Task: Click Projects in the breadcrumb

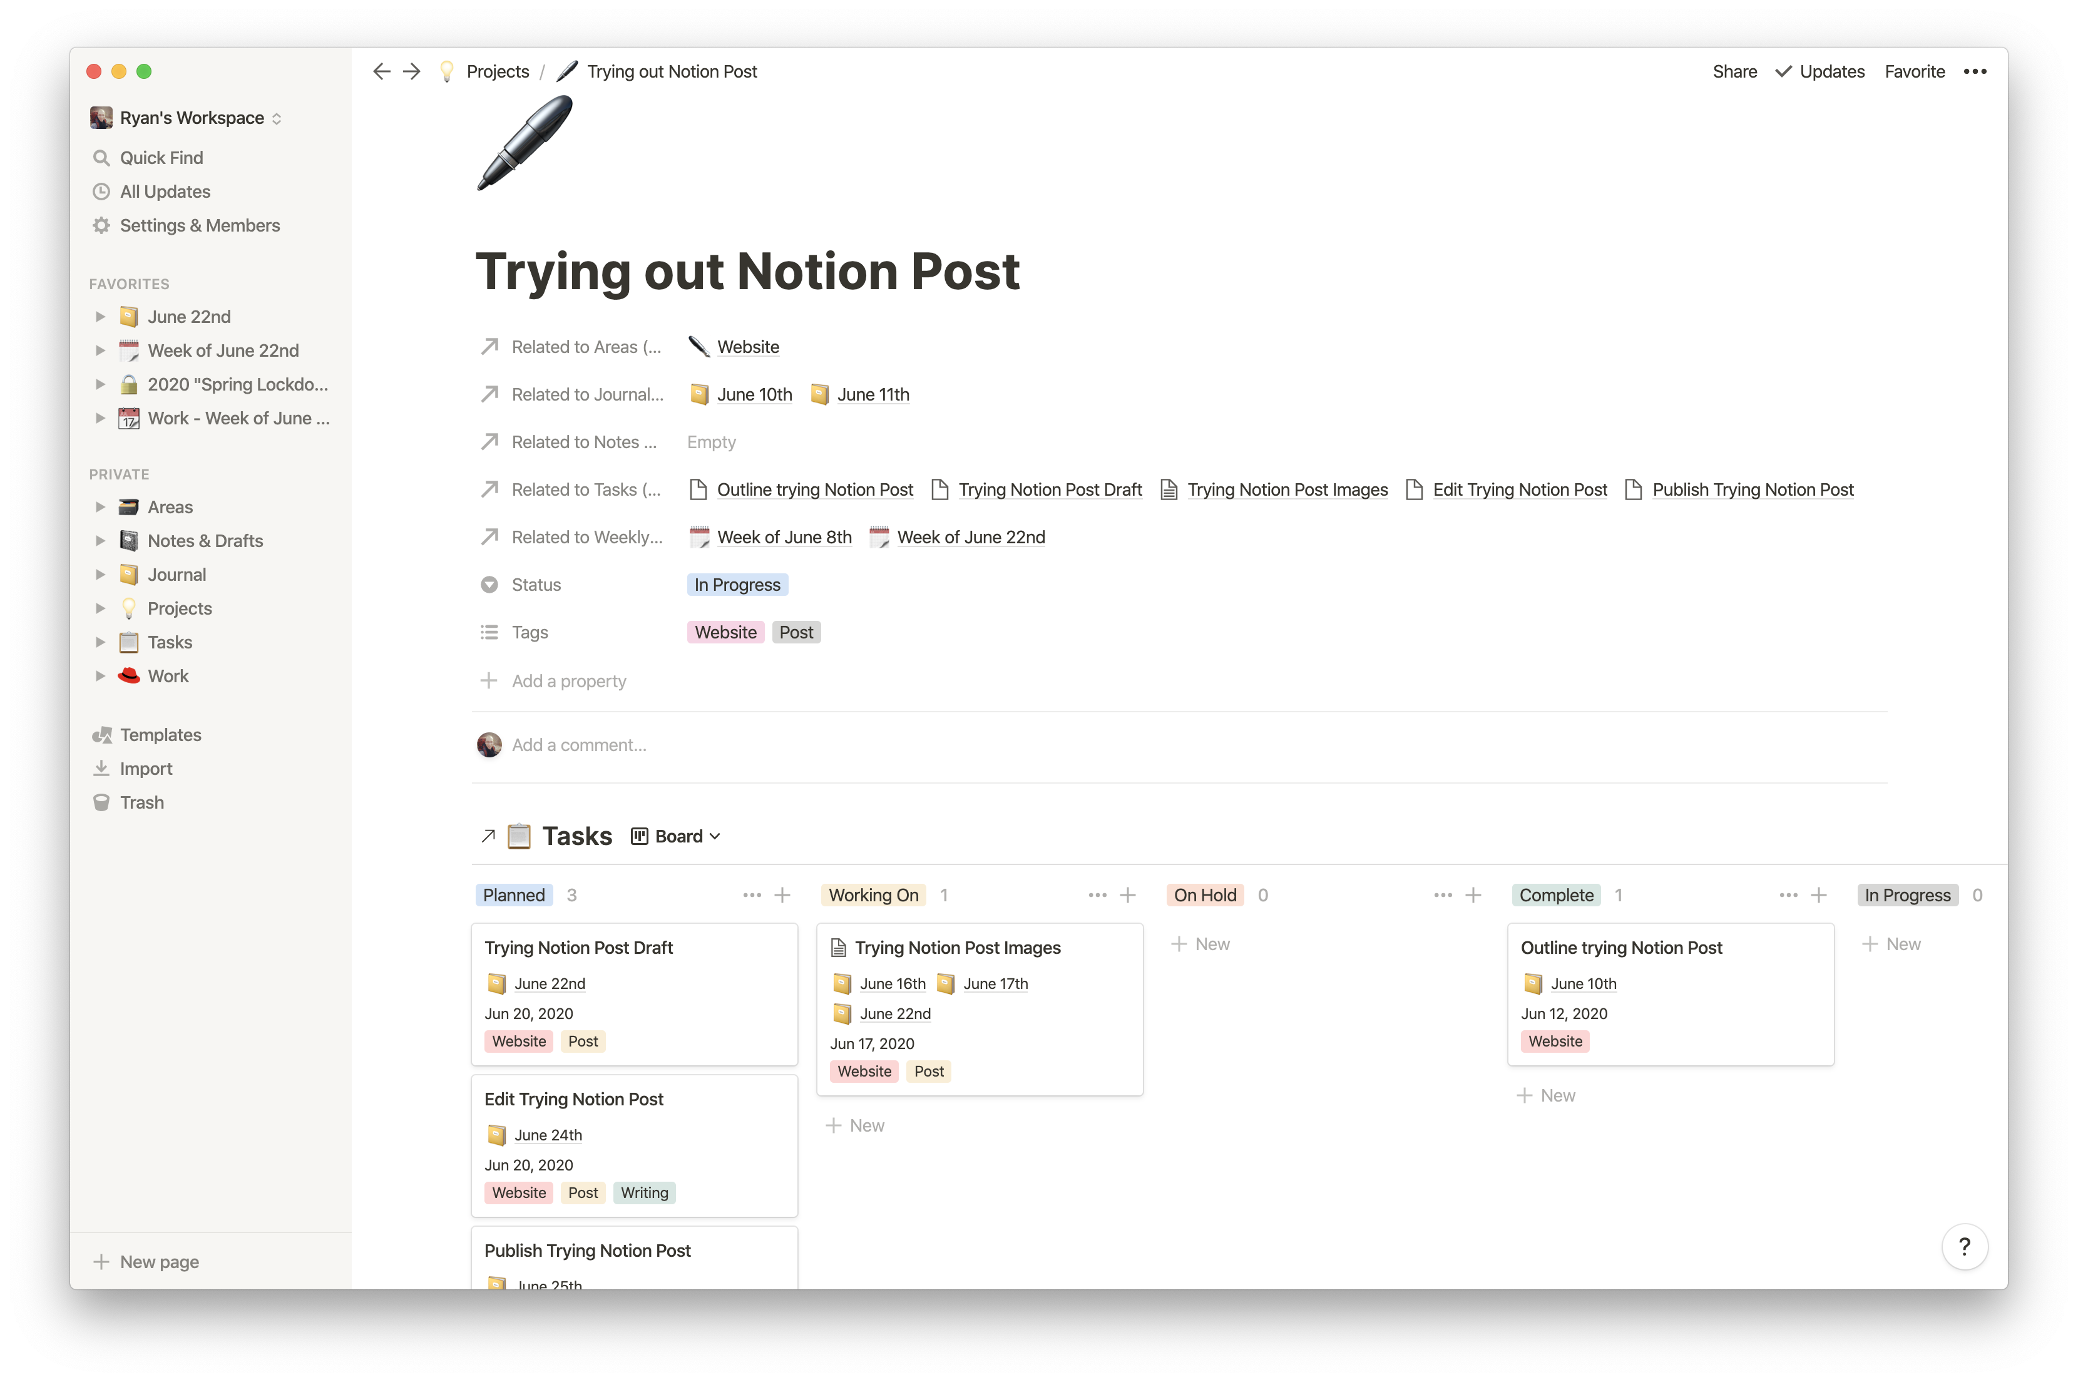Action: pyautogui.click(x=497, y=71)
